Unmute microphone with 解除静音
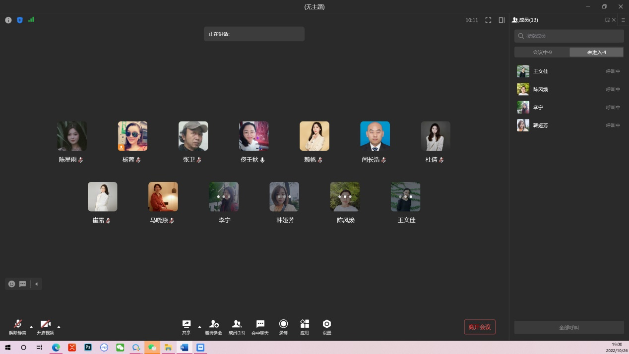 18,324
